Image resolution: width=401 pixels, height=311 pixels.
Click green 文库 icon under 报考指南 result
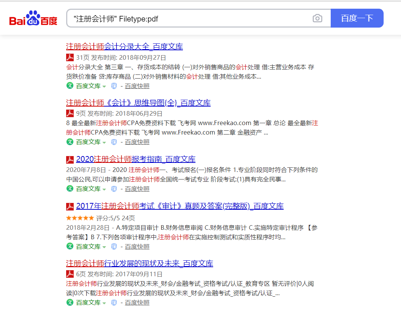(x=70, y=189)
